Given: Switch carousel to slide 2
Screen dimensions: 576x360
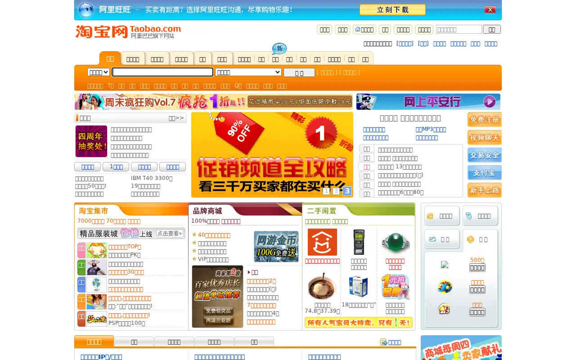Looking at the screenshot, I should point(336,191).
